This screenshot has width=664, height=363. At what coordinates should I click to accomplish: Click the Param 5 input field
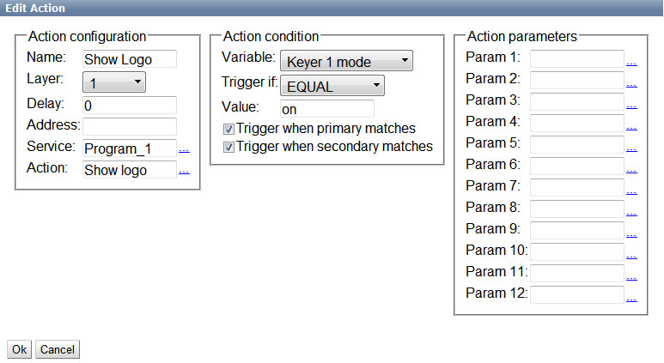click(x=577, y=144)
